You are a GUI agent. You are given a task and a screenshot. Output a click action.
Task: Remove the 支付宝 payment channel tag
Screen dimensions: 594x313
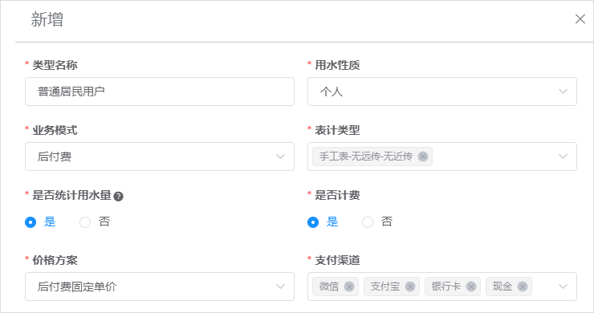pos(410,287)
